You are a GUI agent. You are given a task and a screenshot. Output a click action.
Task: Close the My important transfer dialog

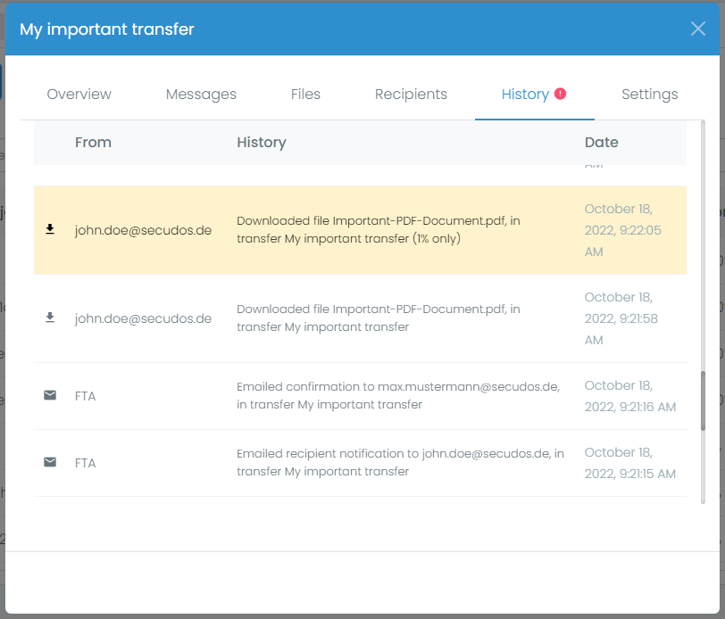click(698, 29)
